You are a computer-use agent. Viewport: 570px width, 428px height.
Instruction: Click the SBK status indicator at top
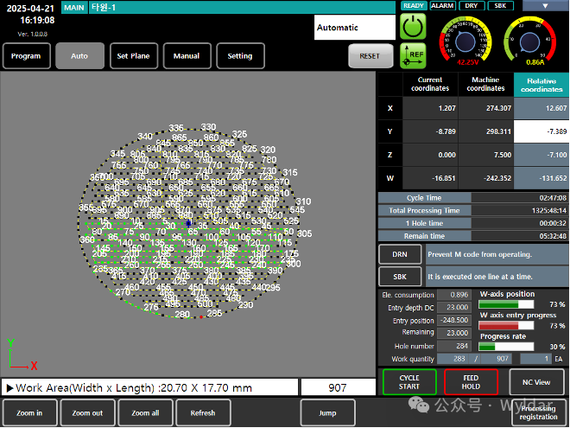(501, 6)
